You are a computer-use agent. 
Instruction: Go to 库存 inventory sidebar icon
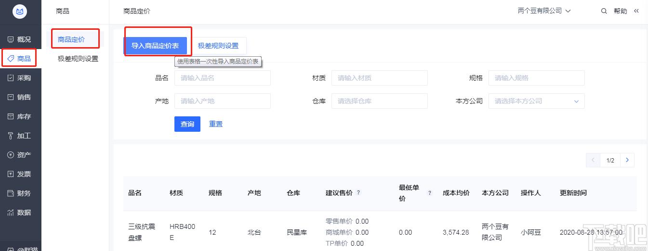(x=11, y=116)
